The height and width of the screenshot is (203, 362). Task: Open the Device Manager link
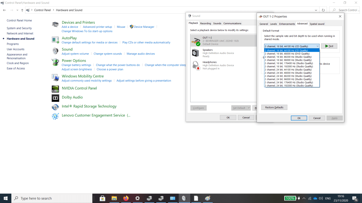144,27
